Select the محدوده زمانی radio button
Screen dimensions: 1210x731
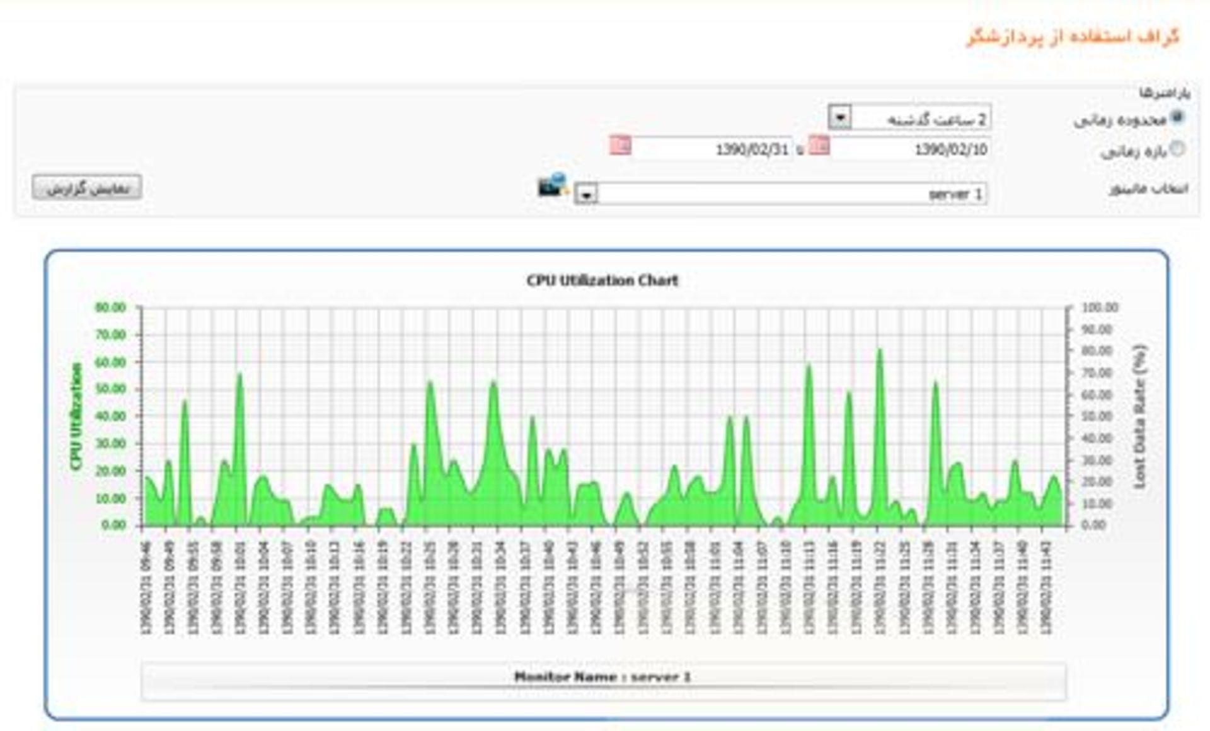pyautogui.click(x=1177, y=117)
